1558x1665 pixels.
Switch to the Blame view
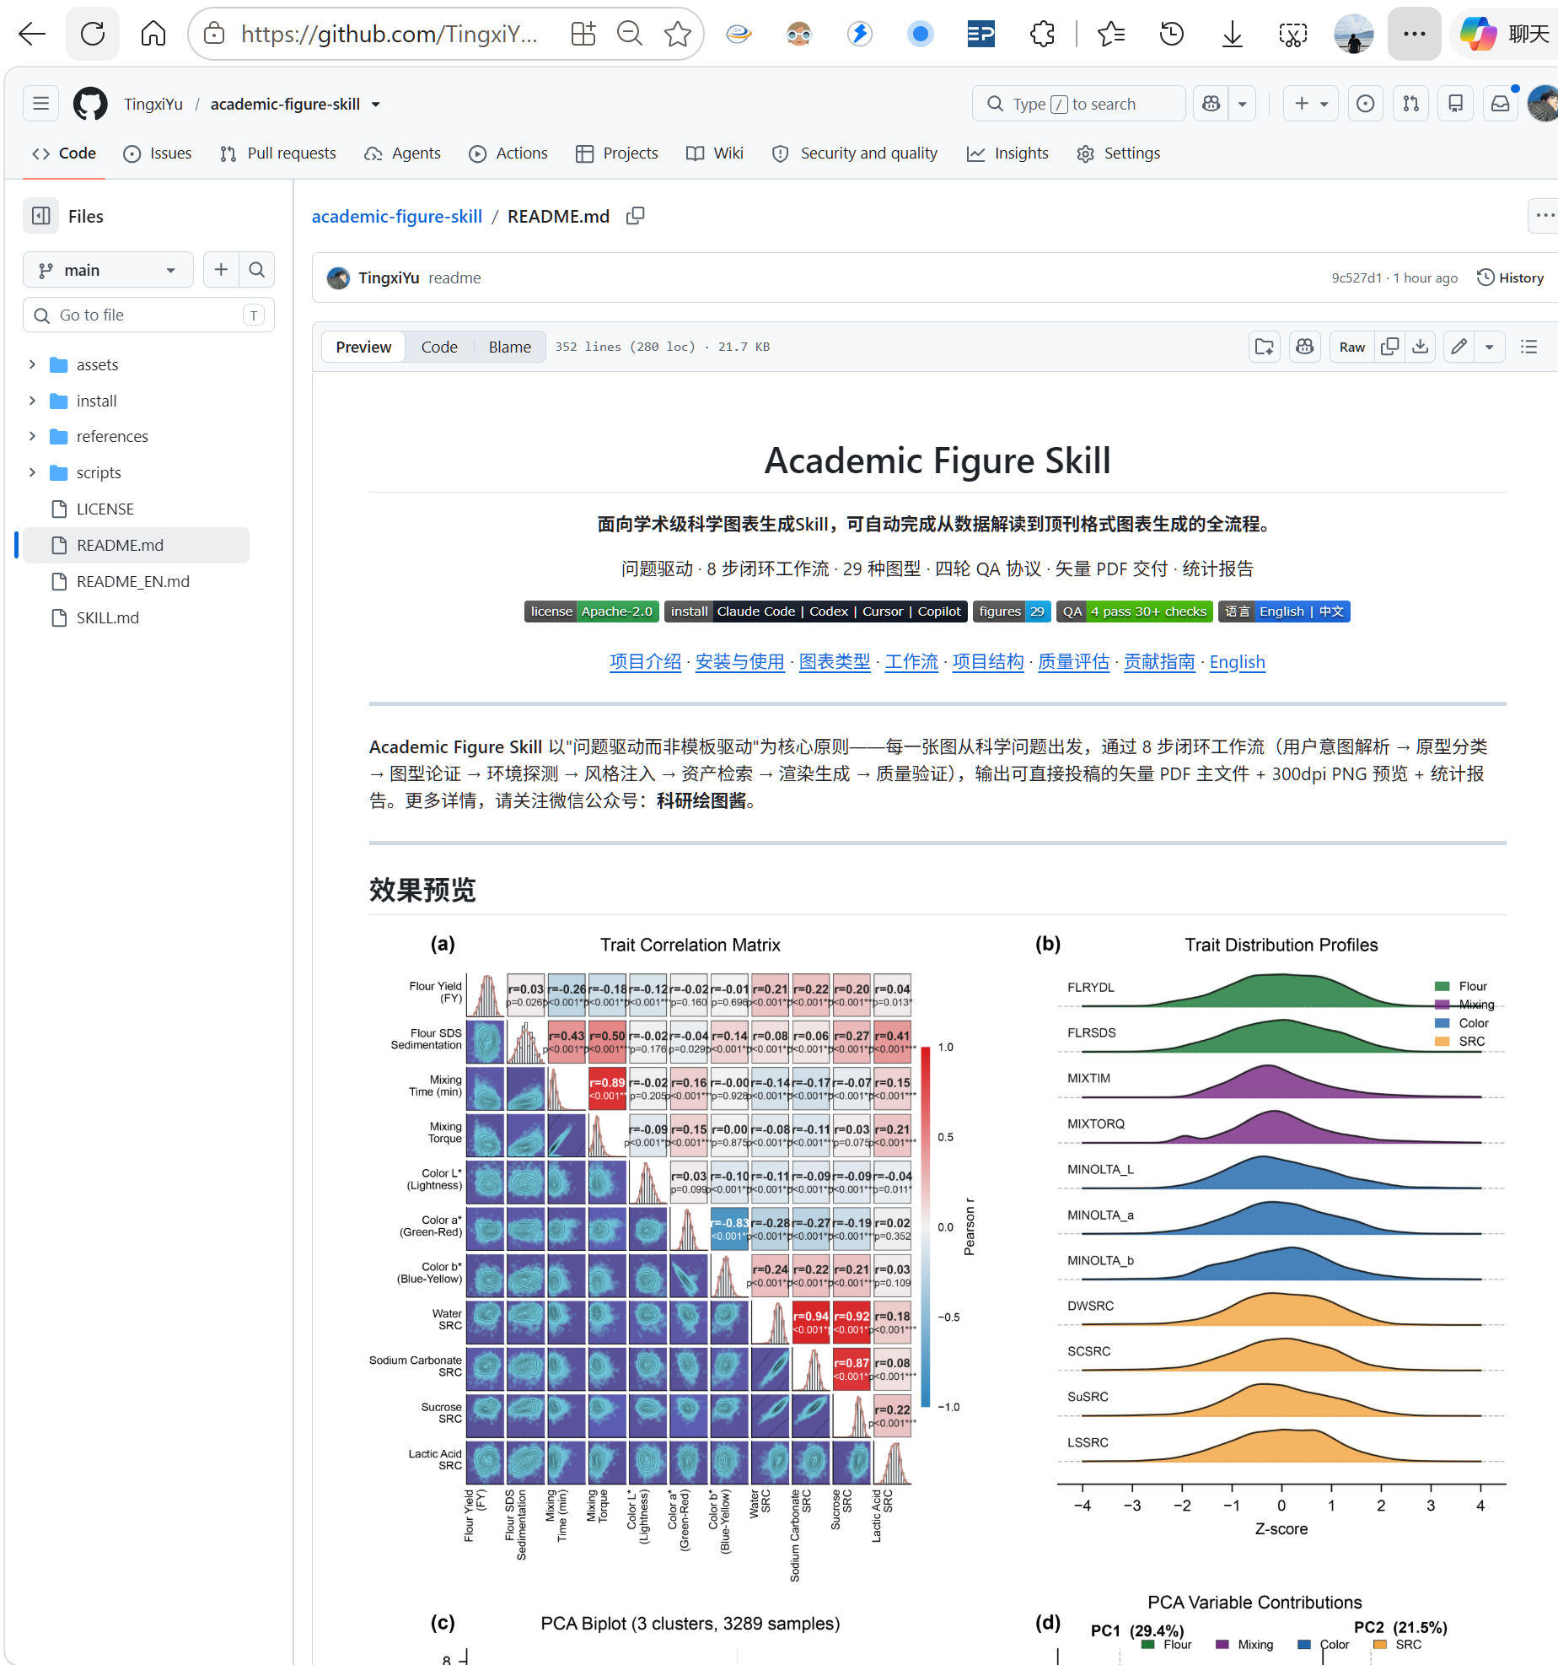(x=510, y=347)
